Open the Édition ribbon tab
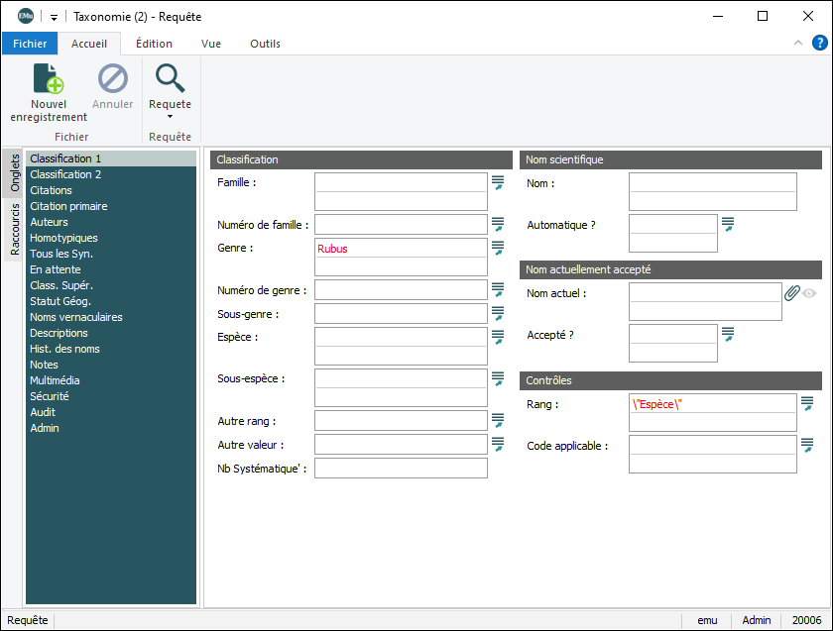Image resolution: width=833 pixels, height=631 pixels. tap(154, 44)
